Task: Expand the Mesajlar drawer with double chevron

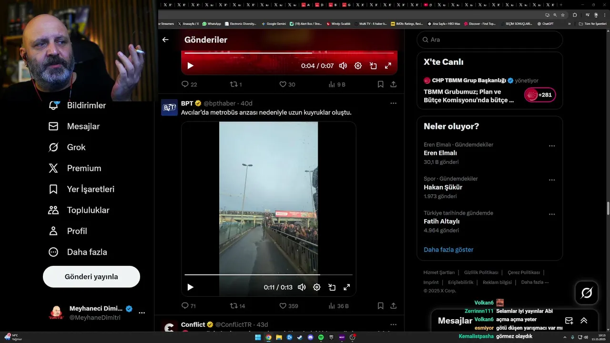Action: click(584, 321)
